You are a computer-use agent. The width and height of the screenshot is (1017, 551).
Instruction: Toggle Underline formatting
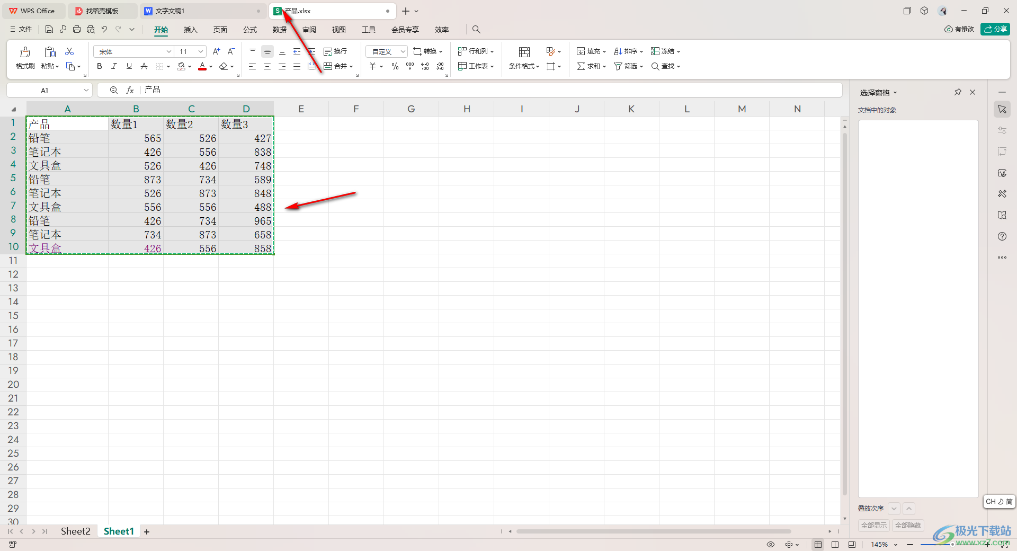[x=129, y=66]
